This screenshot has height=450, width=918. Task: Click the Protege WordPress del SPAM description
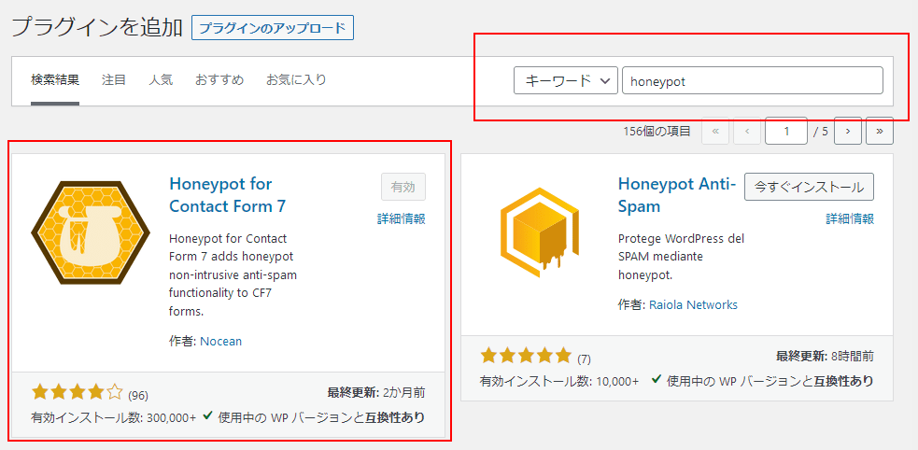681,257
